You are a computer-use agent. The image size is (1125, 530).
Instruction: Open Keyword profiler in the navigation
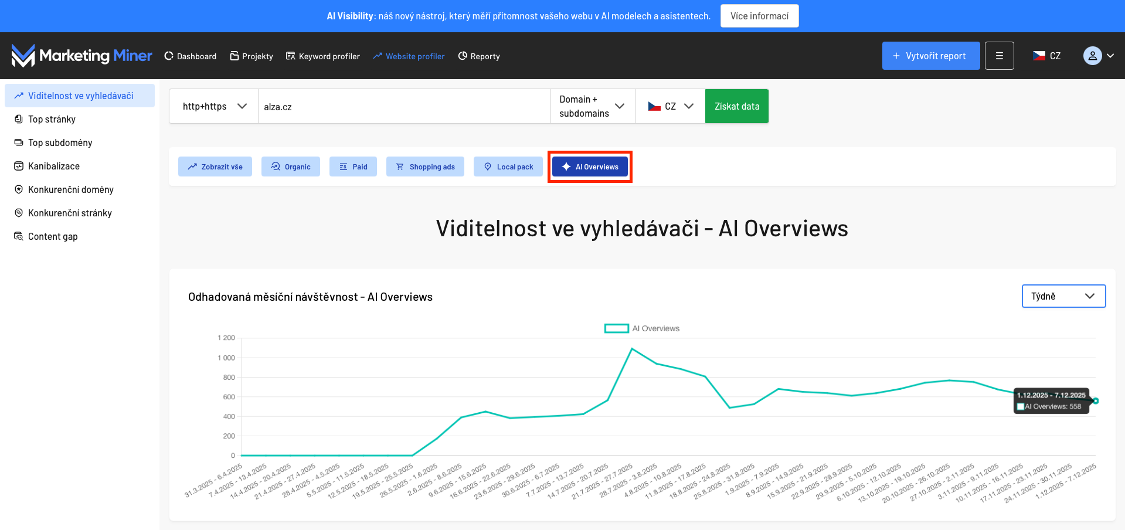click(x=322, y=56)
